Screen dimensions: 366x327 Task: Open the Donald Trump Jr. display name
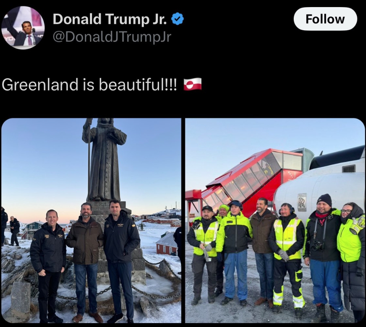pyautogui.click(x=110, y=19)
